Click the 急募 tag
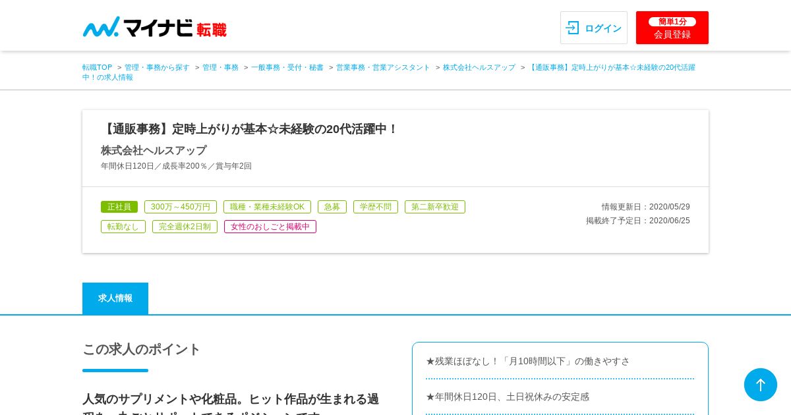Screen dimensions: 791x415 [x=332, y=207]
